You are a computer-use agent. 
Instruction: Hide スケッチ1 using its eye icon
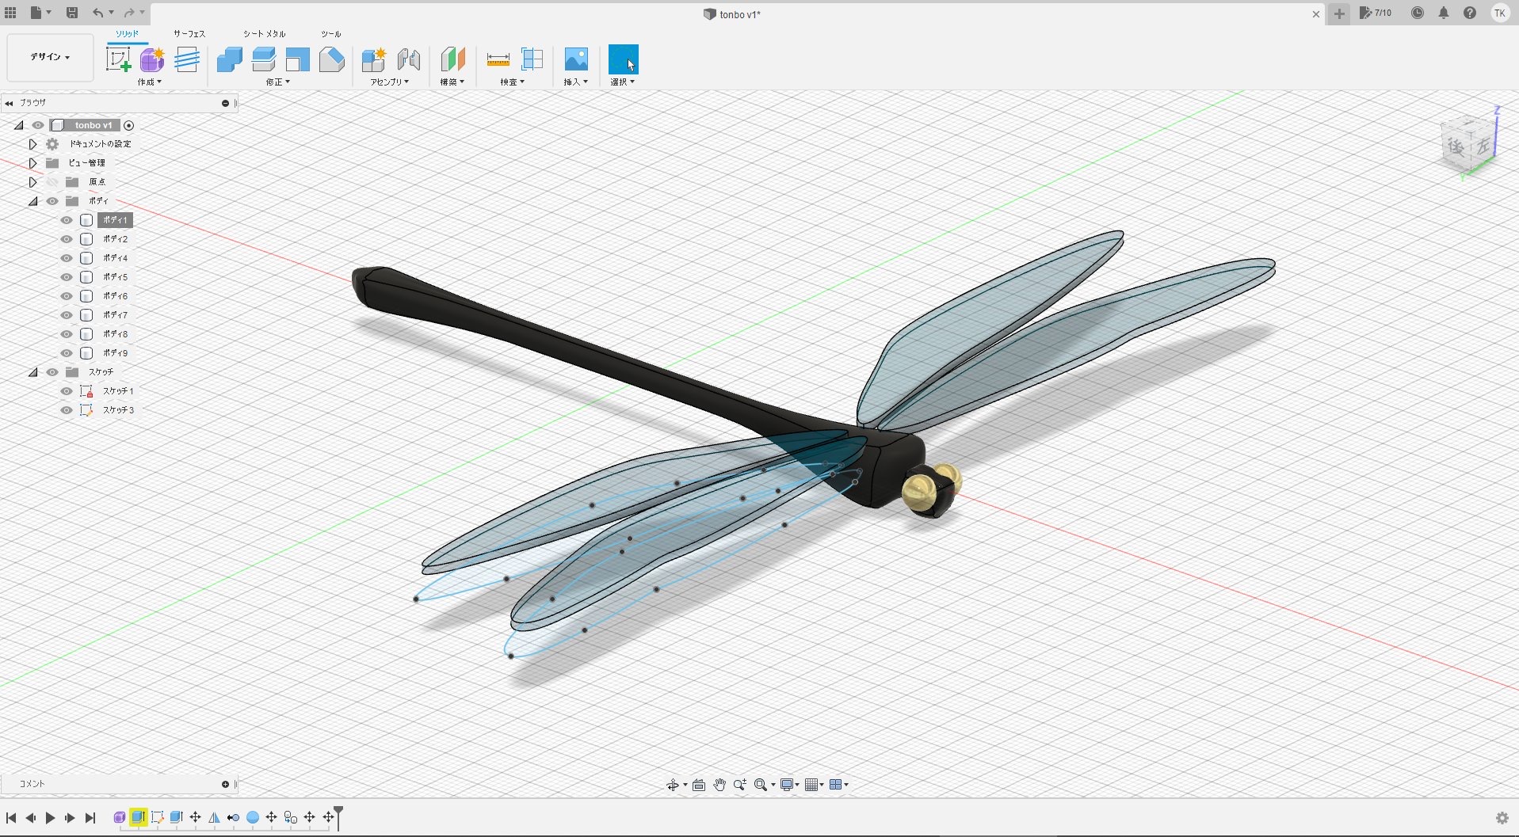pyautogui.click(x=67, y=391)
